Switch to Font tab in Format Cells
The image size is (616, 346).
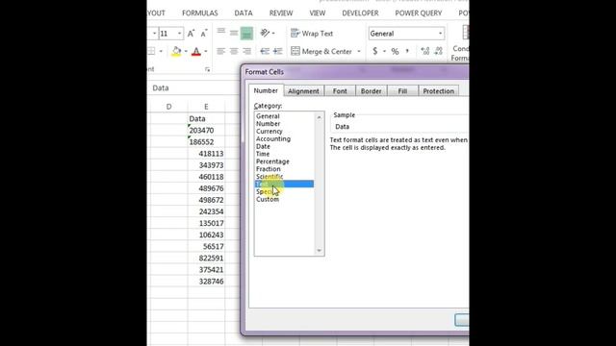click(x=340, y=91)
